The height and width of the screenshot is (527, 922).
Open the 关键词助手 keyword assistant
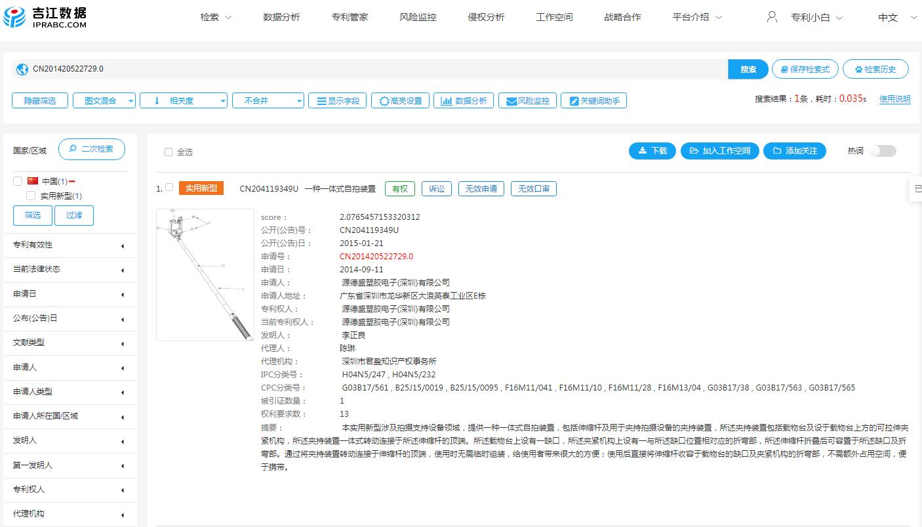tap(593, 100)
